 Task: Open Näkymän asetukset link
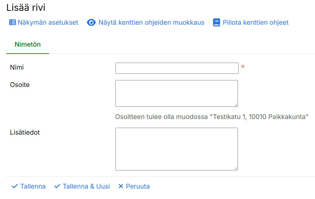coord(48,23)
